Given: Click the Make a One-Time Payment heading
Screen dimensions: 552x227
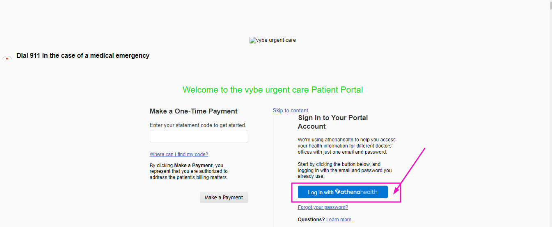Looking at the screenshot, I should (x=194, y=111).
